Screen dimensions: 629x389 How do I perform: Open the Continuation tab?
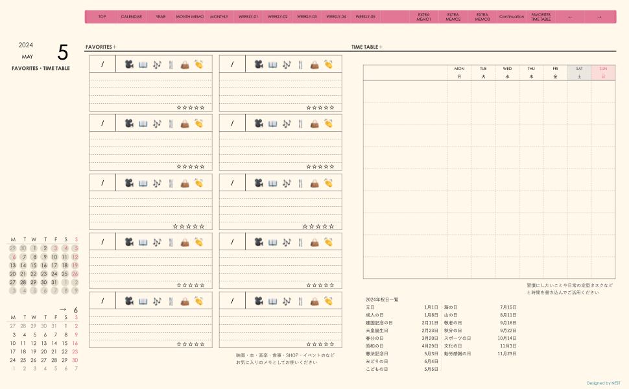coord(512,17)
